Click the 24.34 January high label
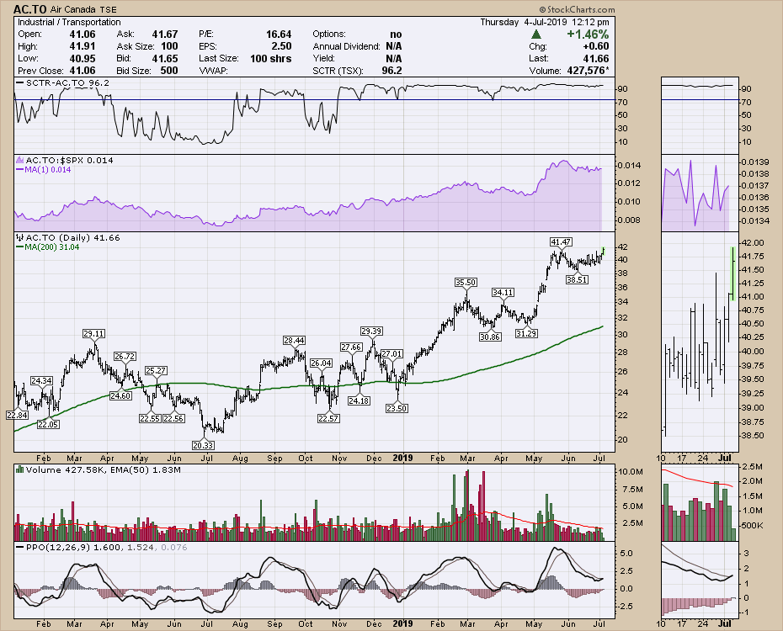This screenshot has height=631, width=783. click(41, 380)
